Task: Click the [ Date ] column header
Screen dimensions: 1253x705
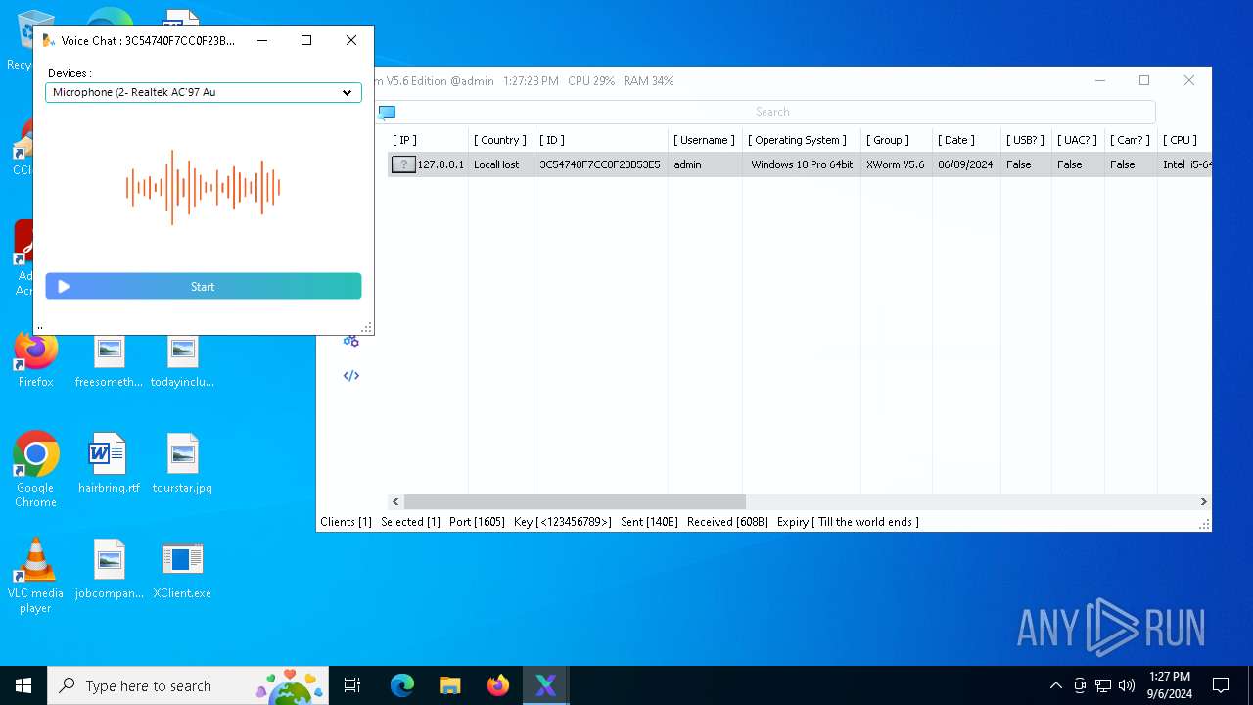Action: (x=956, y=140)
